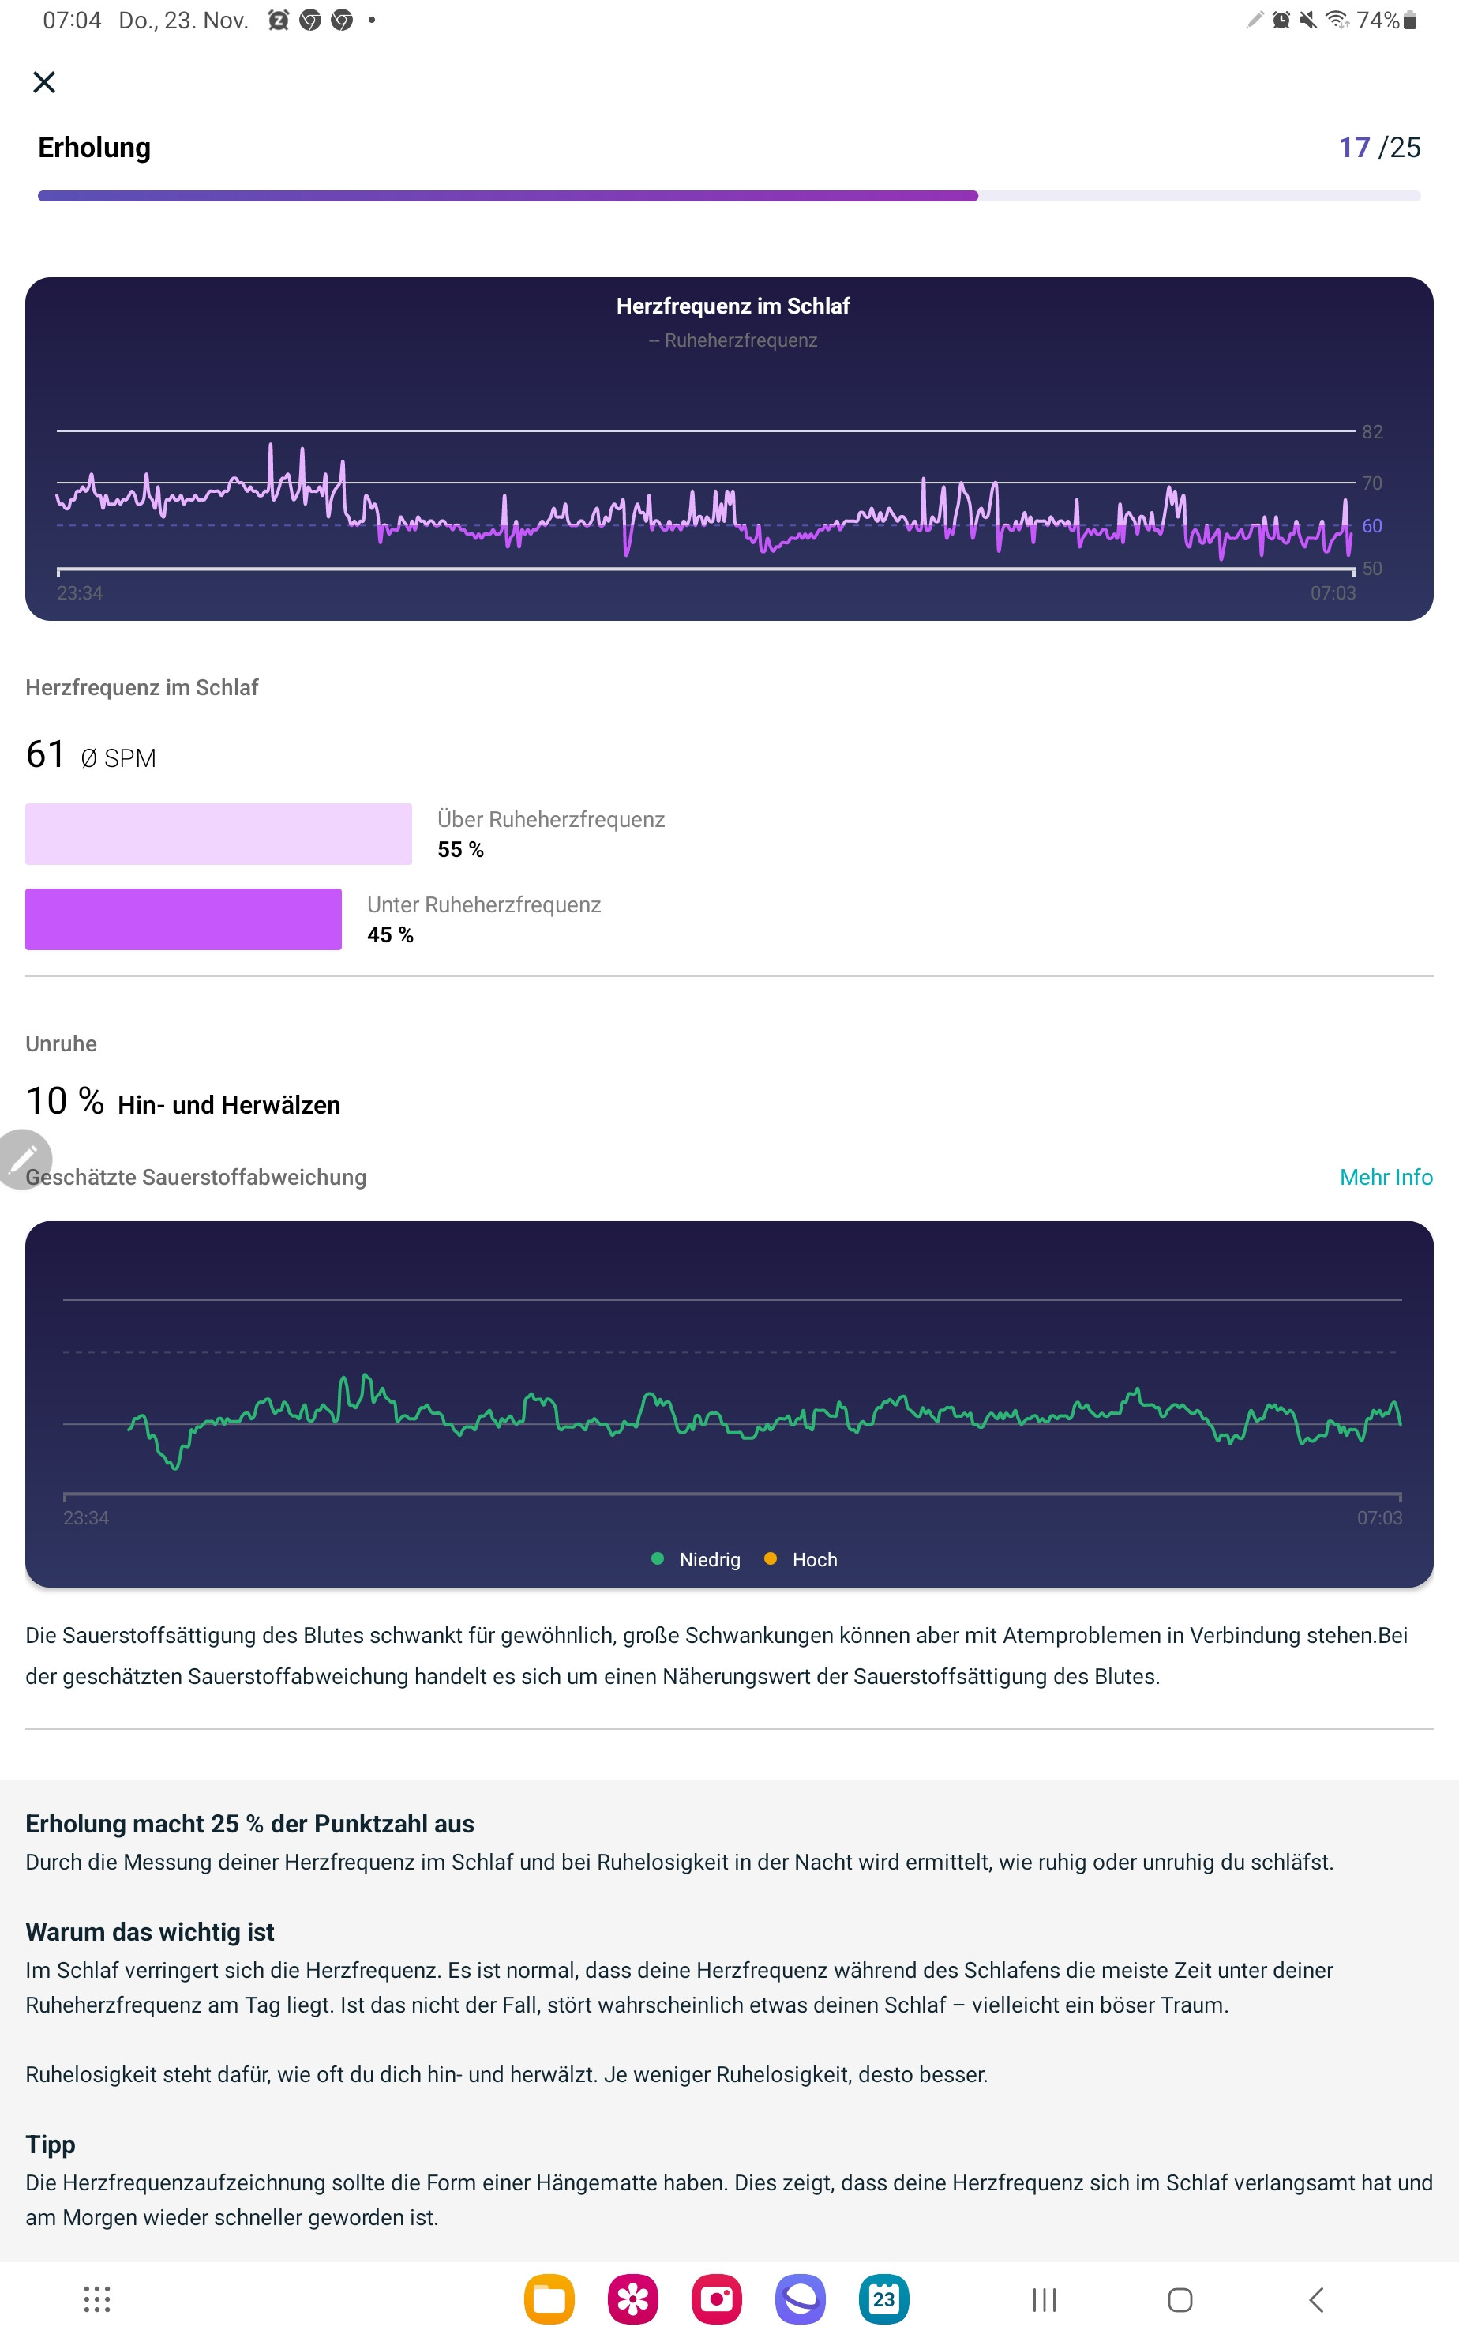Launch the yellow My Files app

point(549,2299)
